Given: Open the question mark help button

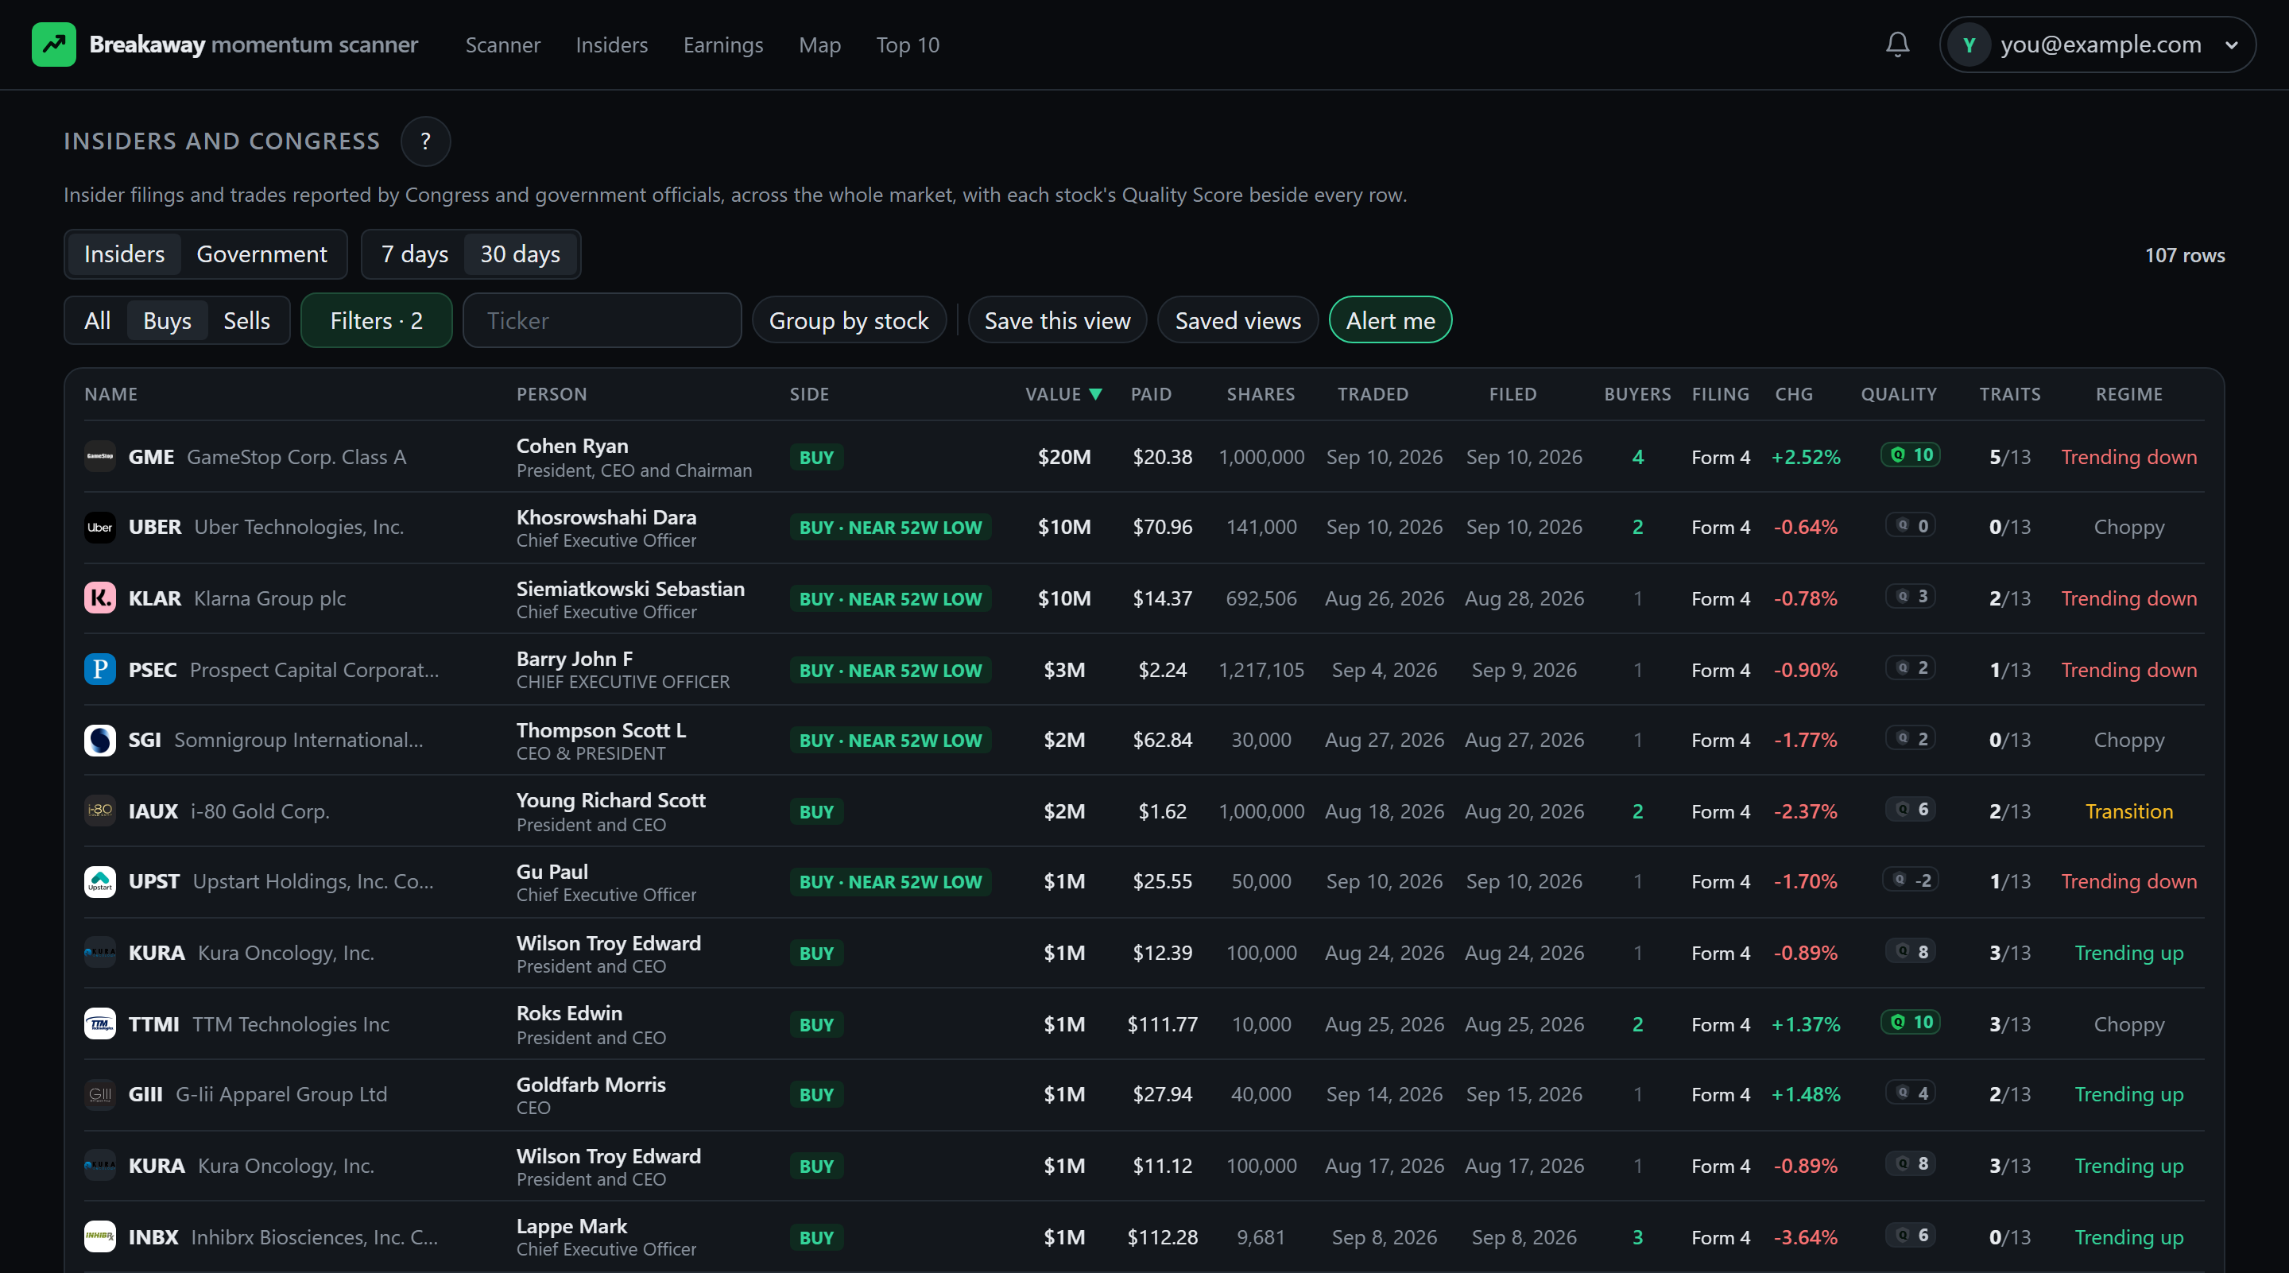Looking at the screenshot, I should pos(426,141).
